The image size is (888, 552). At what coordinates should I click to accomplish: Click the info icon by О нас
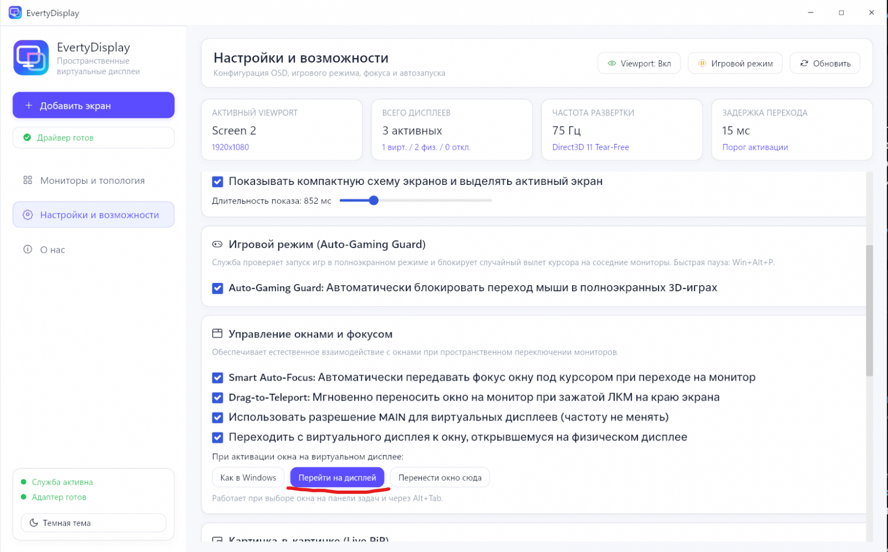click(27, 249)
